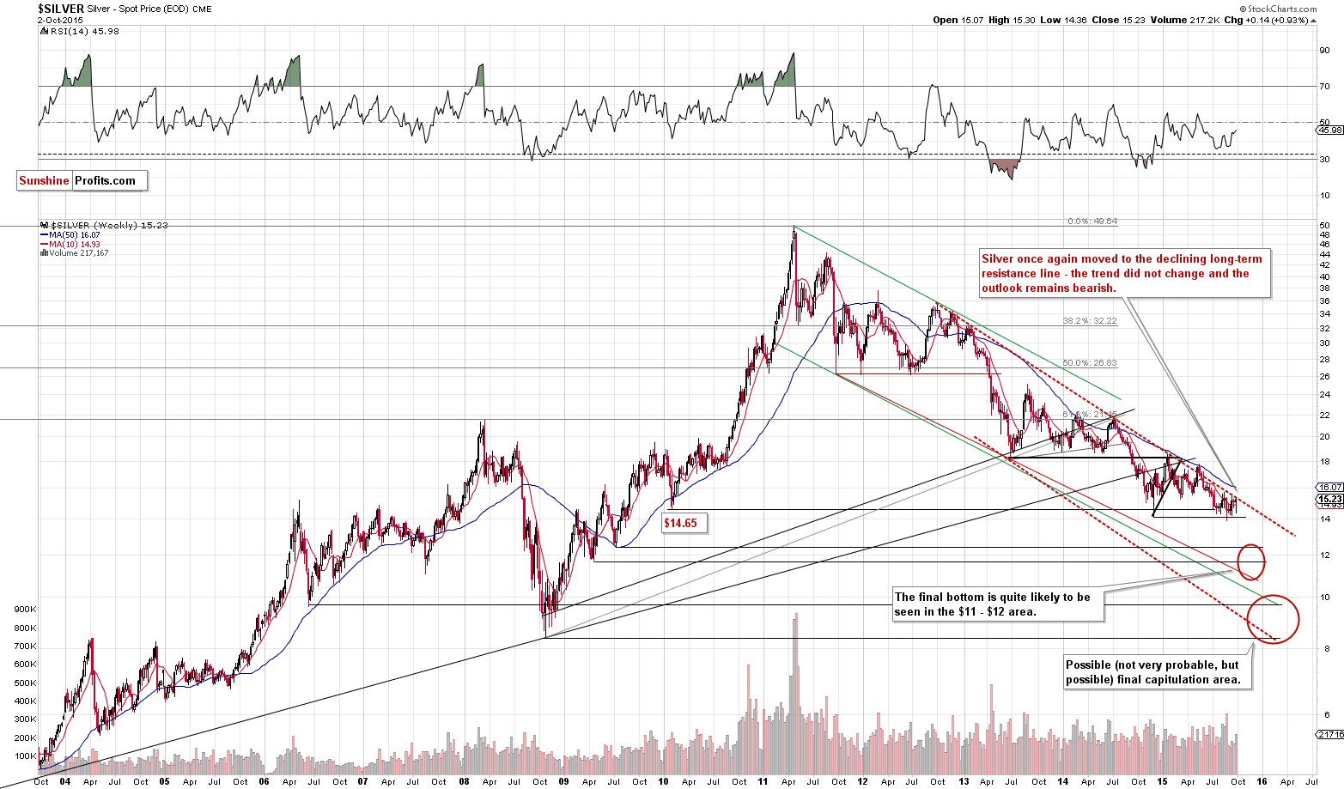Click the '50.0%: 26.83' Fibonacci label

click(1090, 363)
